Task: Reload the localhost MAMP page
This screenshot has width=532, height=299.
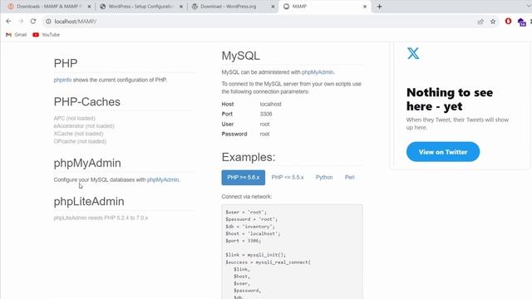Action: pos(33,22)
